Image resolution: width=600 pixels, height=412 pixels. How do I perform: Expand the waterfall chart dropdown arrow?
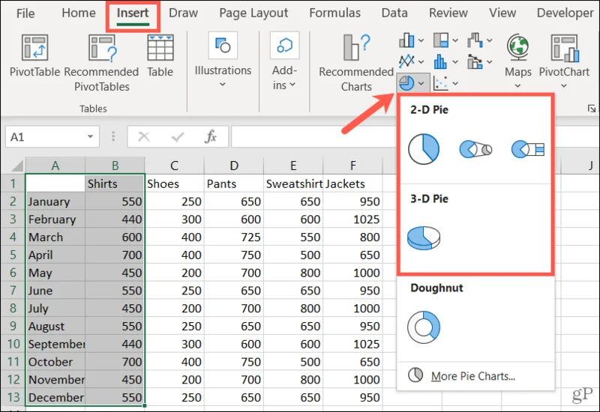coord(490,40)
